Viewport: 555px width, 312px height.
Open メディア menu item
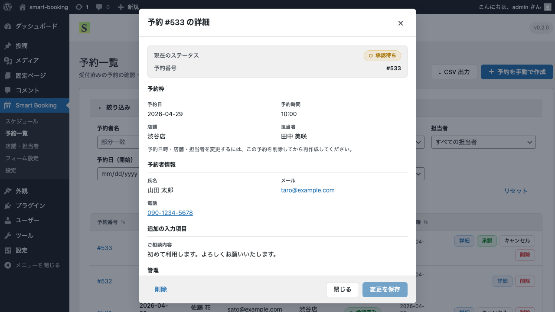pyautogui.click(x=35, y=61)
